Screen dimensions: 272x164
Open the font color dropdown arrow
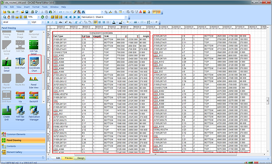[117, 22]
